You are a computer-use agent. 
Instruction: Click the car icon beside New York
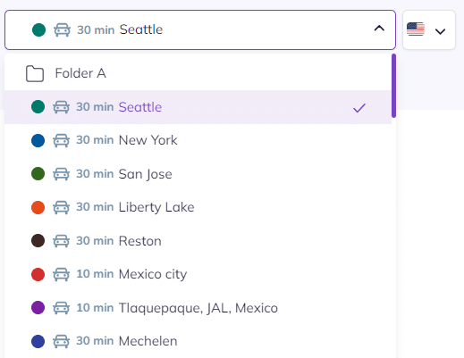click(62, 140)
